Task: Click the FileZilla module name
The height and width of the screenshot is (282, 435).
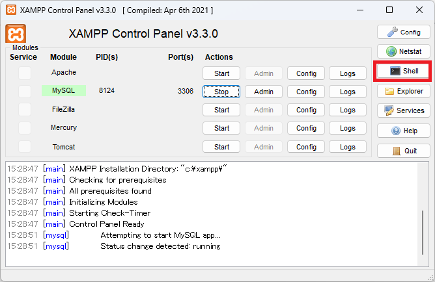Action: pos(64,109)
